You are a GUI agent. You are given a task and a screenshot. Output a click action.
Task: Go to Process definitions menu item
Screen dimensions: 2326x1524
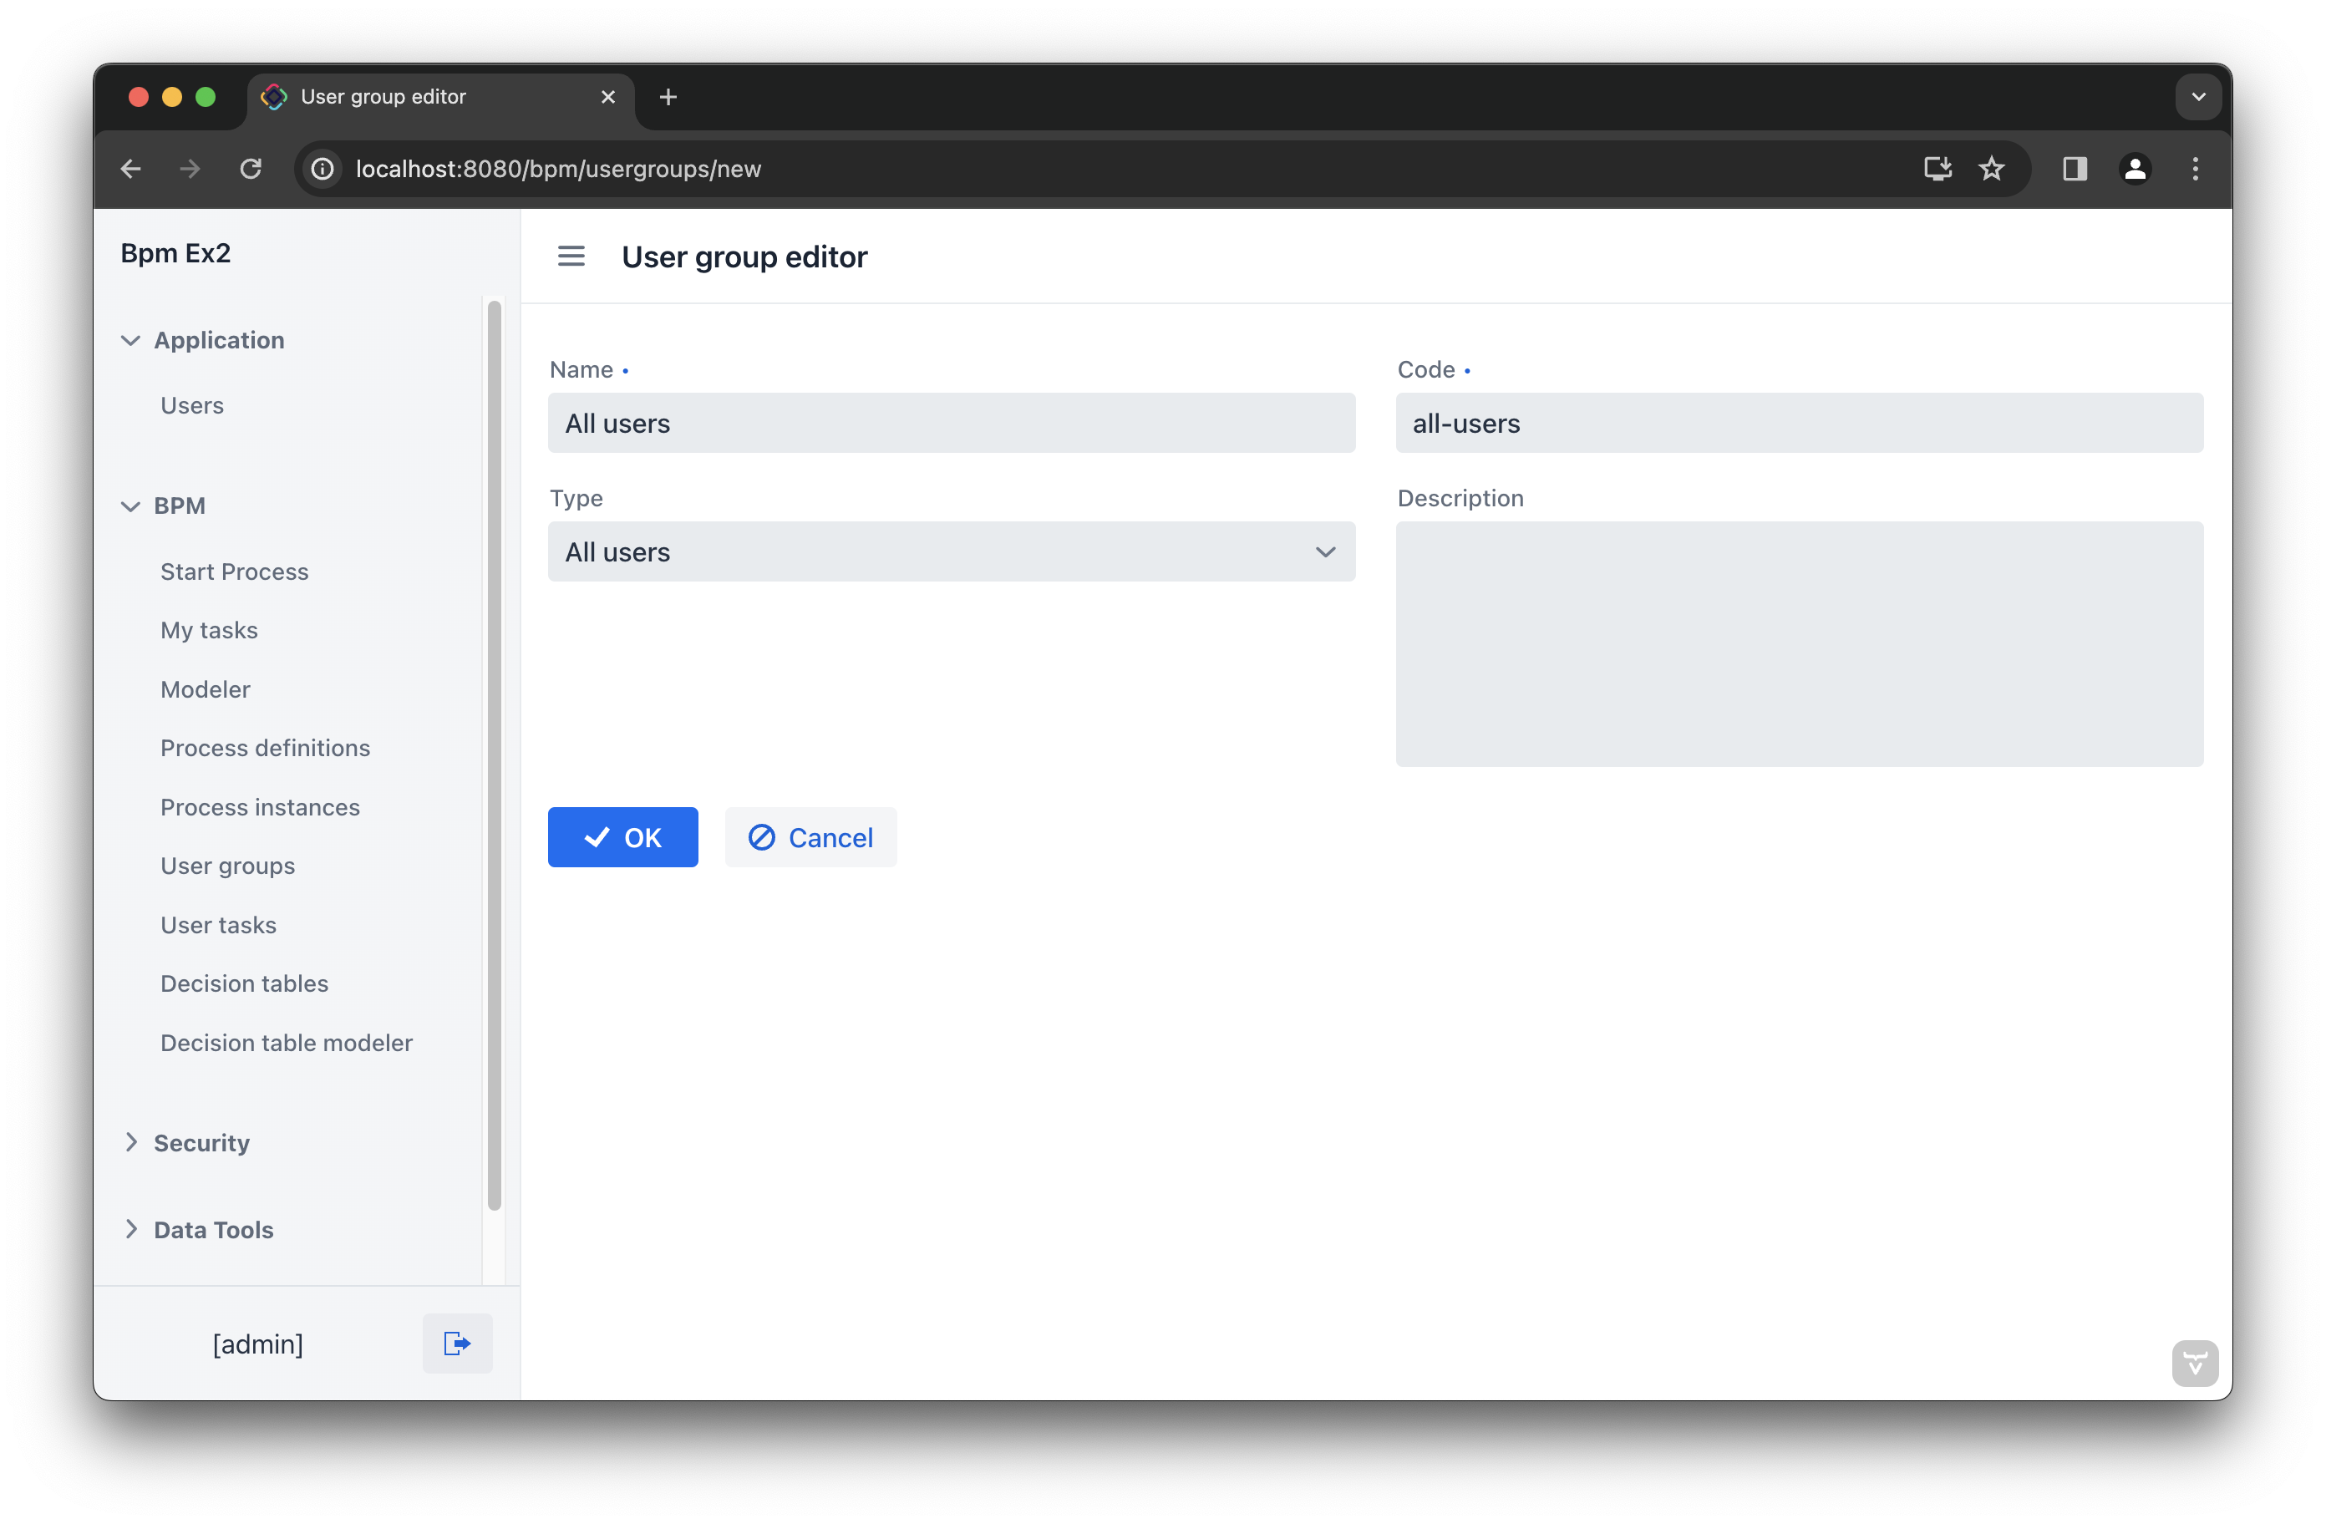pyautogui.click(x=265, y=748)
